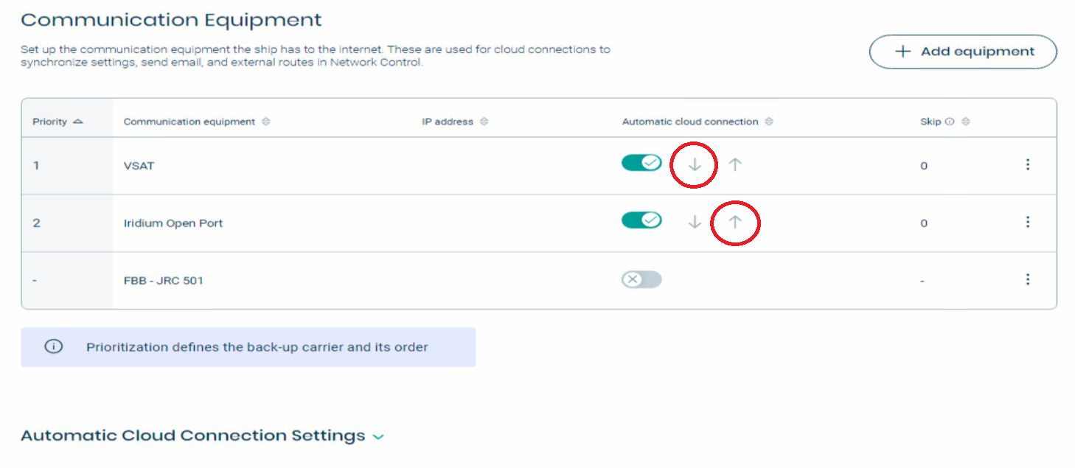Select the Iridium Open Port row name
The image size is (1075, 468).
tap(173, 223)
